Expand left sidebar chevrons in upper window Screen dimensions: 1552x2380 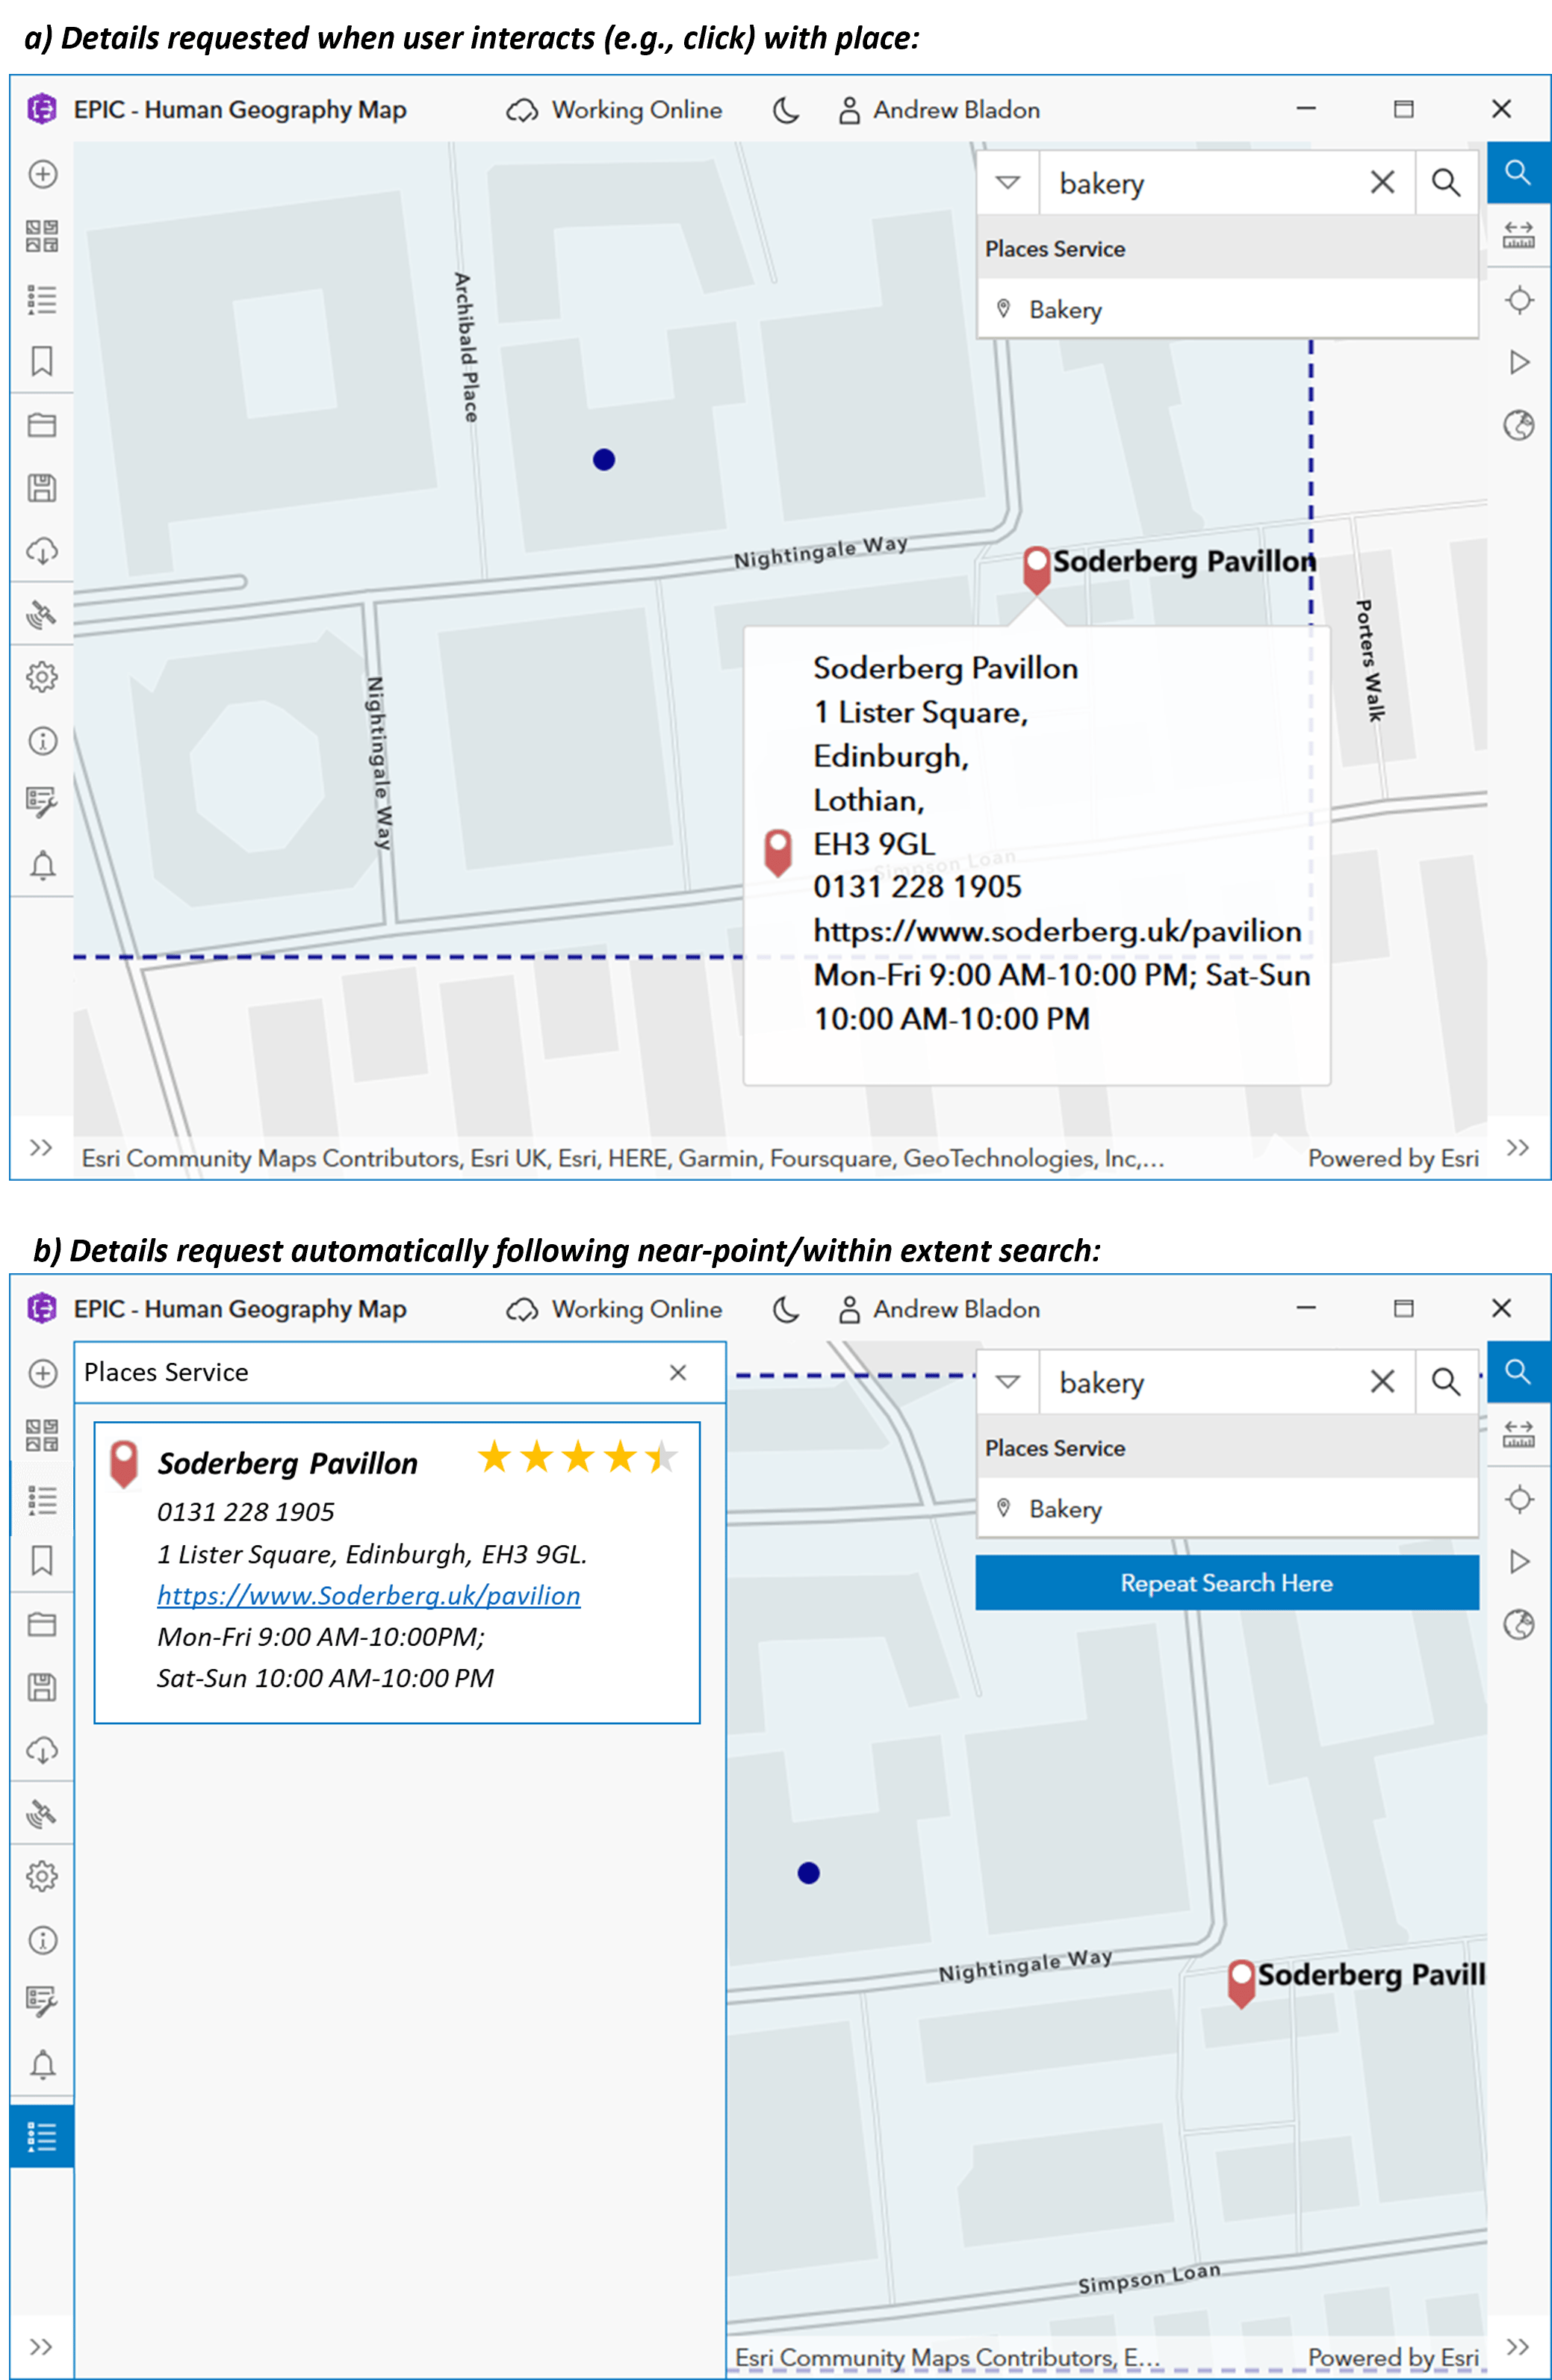[x=41, y=1147]
